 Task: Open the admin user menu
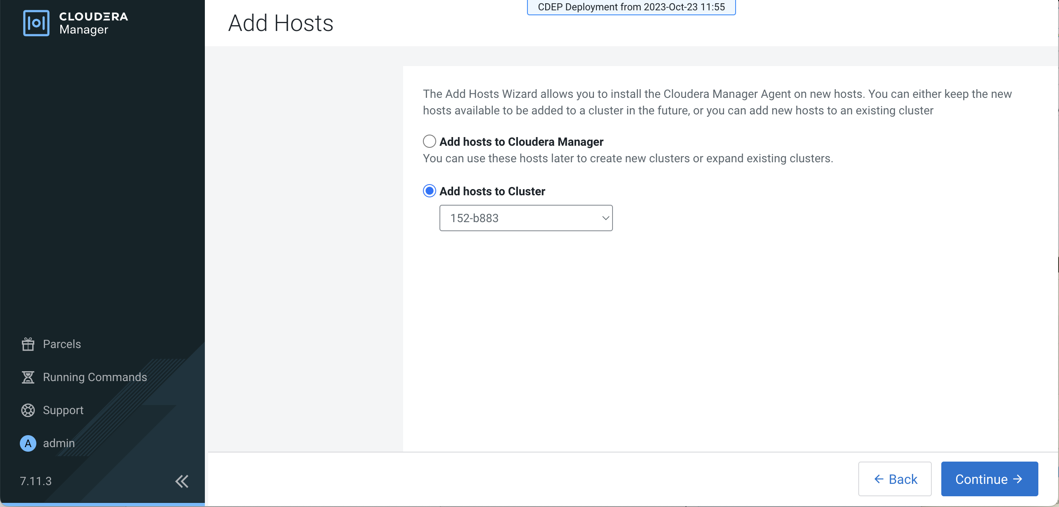(x=59, y=443)
